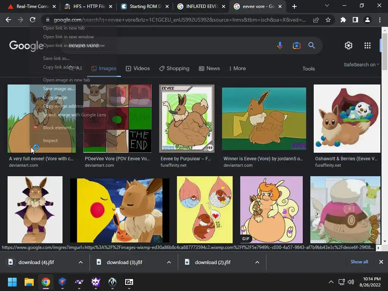Open the SafeSearch on dropdown
Image resolution: width=388 pixels, height=291 pixels.
coord(361,64)
